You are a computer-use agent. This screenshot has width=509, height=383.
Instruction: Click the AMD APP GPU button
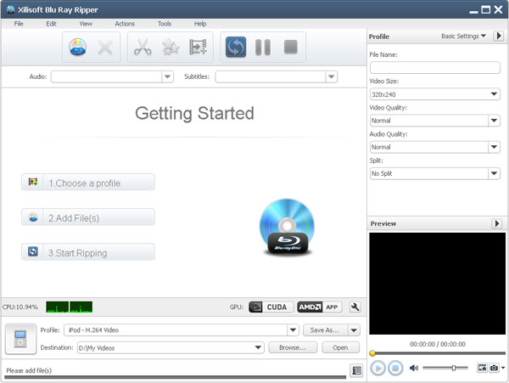[320, 307]
